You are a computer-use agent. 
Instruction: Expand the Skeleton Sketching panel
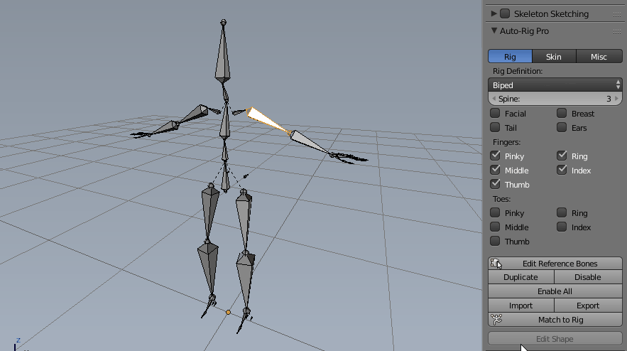click(x=494, y=13)
